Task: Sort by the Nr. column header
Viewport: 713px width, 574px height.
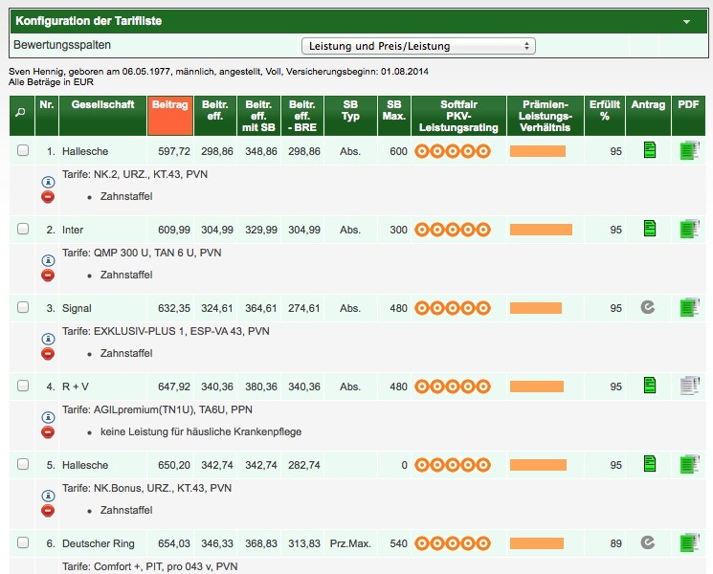Action: click(47, 116)
